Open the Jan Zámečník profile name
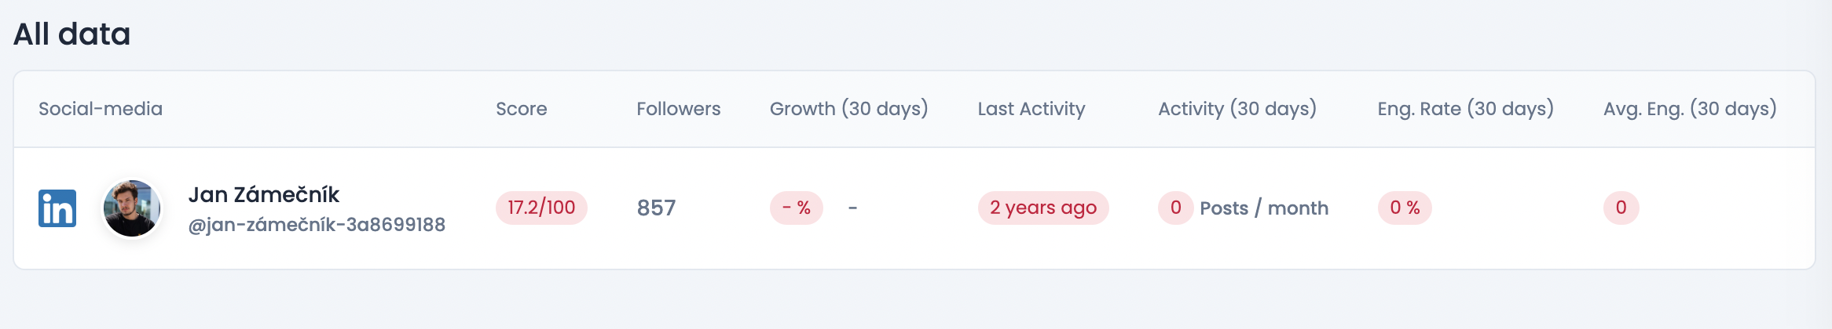Screen dimensions: 1832x329 pyautogui.click(x=264, y=194)
